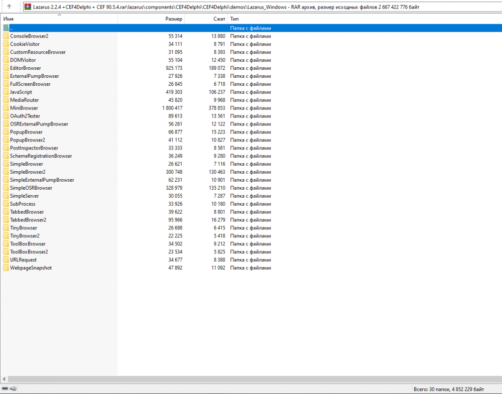Click the PostInspectorBrowser folder icon
The width and height of the screenshot is (502, 394).
click(6, 148)
